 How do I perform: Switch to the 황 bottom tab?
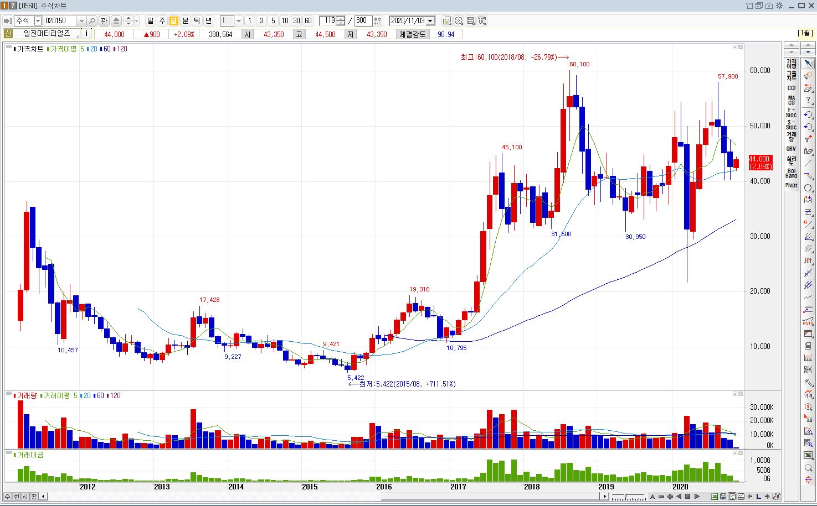pos(34,496)
